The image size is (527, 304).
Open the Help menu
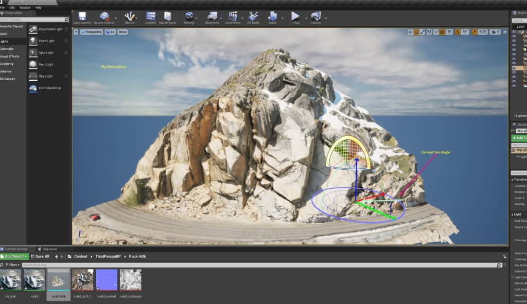[x=38, y=7]
